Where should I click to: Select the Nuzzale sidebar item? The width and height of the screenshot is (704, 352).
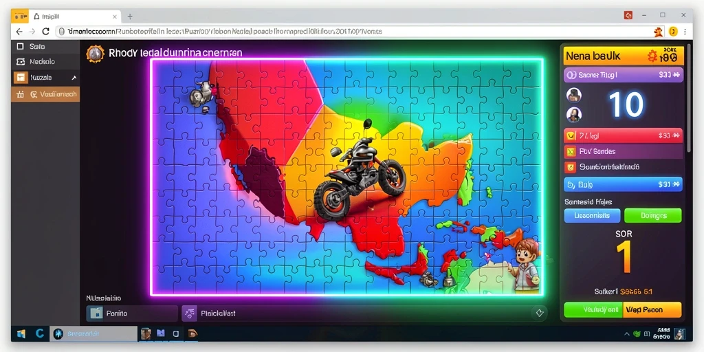pyautogui.click(x=45, y=78)
